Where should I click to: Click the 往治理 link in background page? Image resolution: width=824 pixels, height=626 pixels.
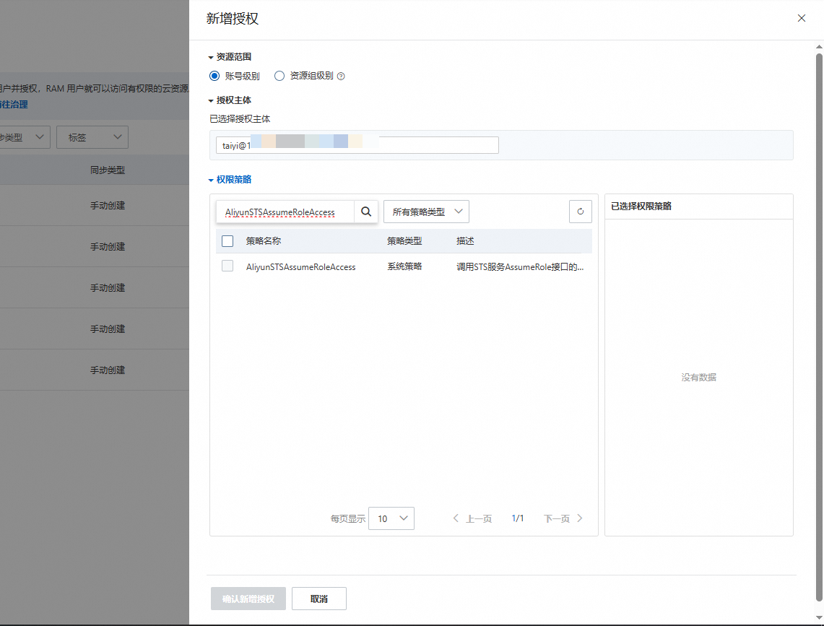point(14,105)
